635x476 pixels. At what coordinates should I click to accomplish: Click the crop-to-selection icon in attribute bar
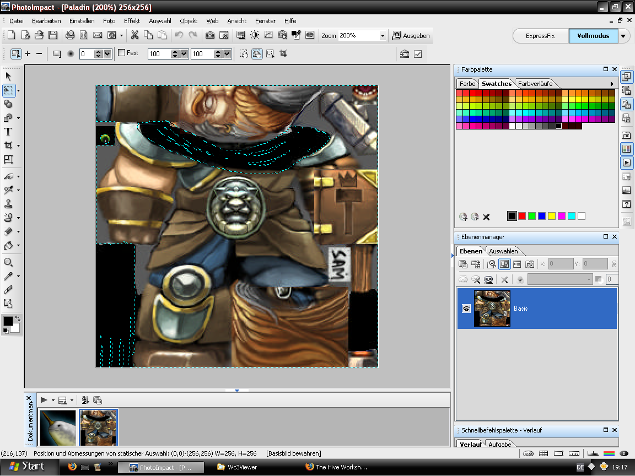tap(283, 53)
